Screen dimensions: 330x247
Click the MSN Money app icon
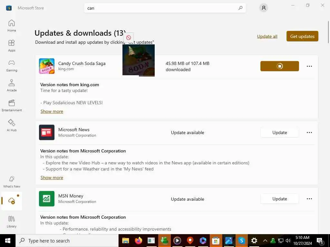click(47, 199)
